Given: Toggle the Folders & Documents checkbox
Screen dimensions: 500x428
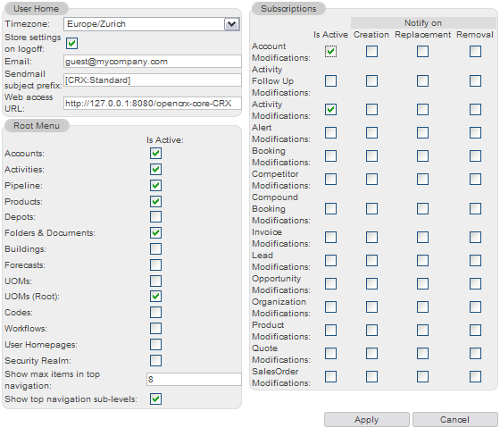Looking at the screenshot, I should pyautogui.click(x=155, y=232).
